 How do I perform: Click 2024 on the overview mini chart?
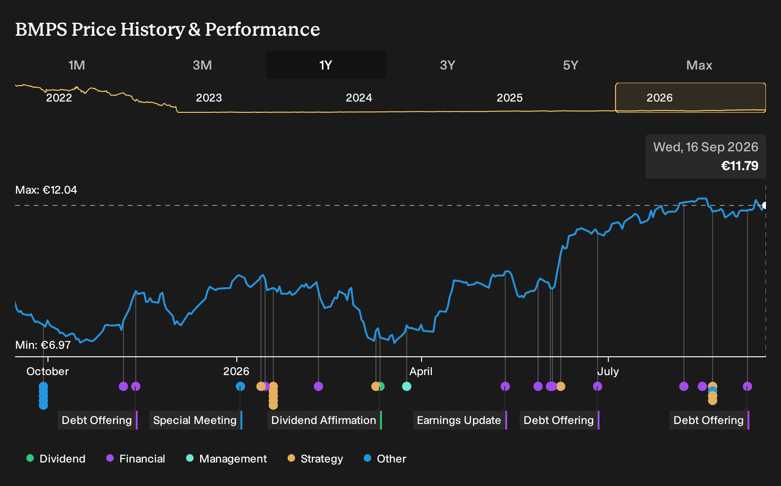click(359, 98)
